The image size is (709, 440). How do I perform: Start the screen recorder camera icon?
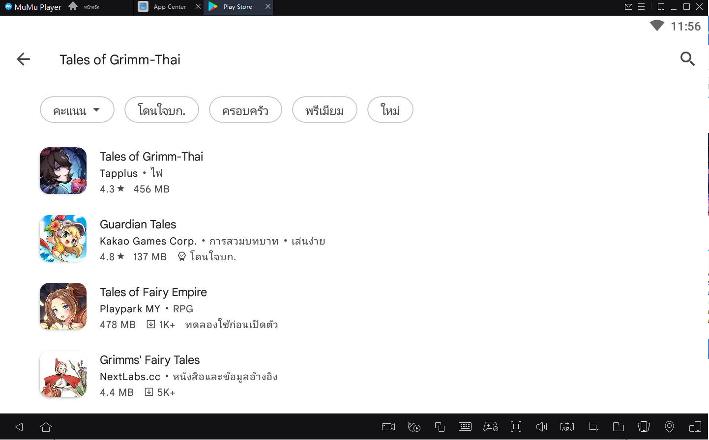pyautogui.click(x=388, y=427)
